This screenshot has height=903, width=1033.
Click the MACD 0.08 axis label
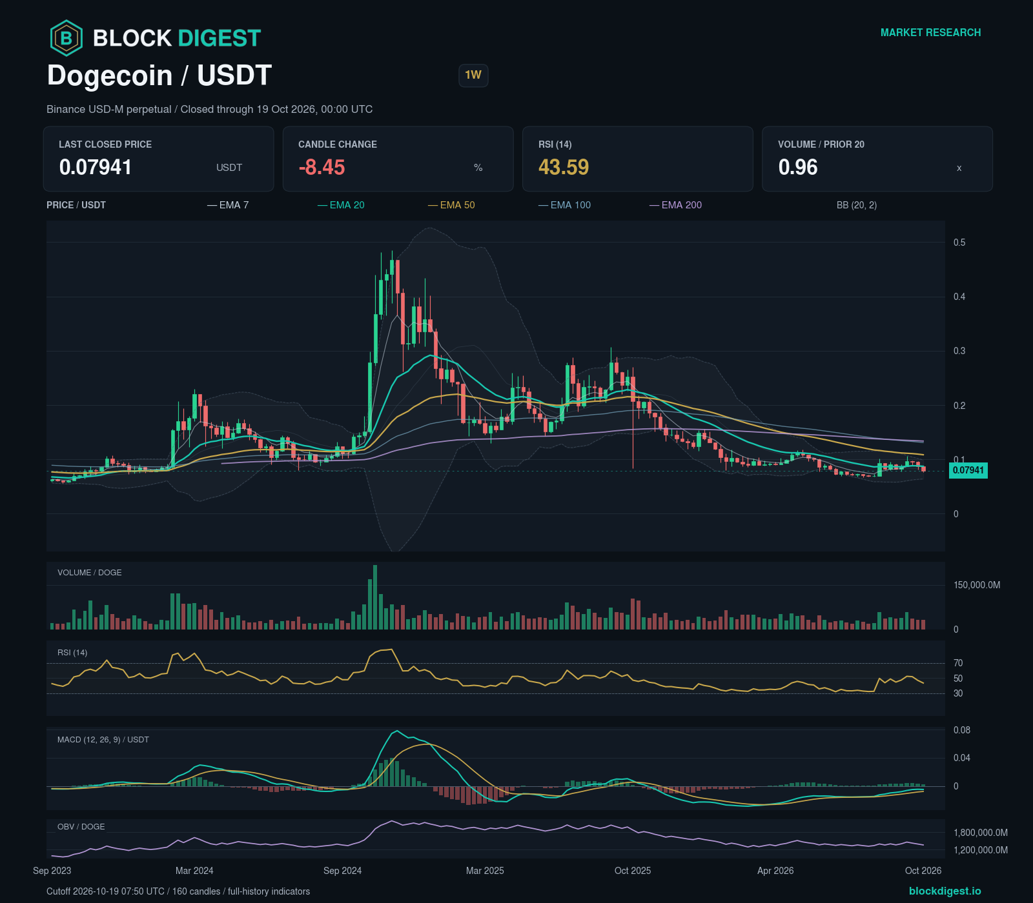pyautogui.click(x=962, y=730)
